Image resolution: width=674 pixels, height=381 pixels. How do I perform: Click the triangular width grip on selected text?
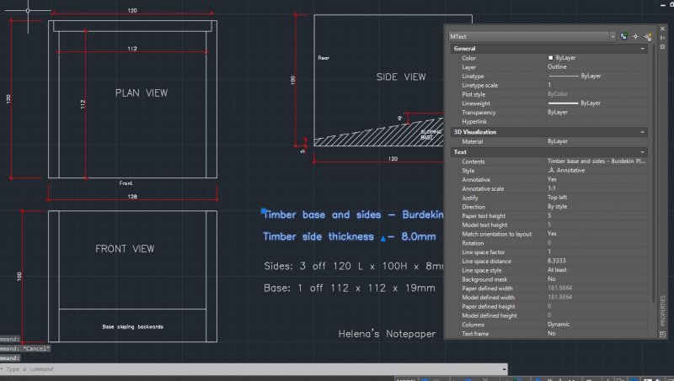pyautogui.click(x=384, y=239)
